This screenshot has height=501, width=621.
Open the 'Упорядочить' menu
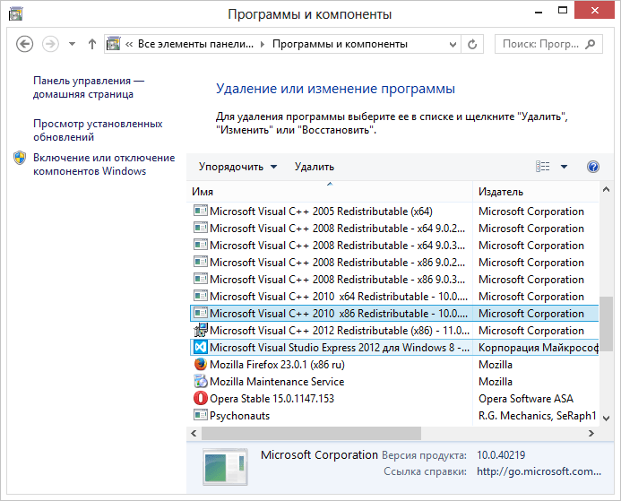[237, 167]
